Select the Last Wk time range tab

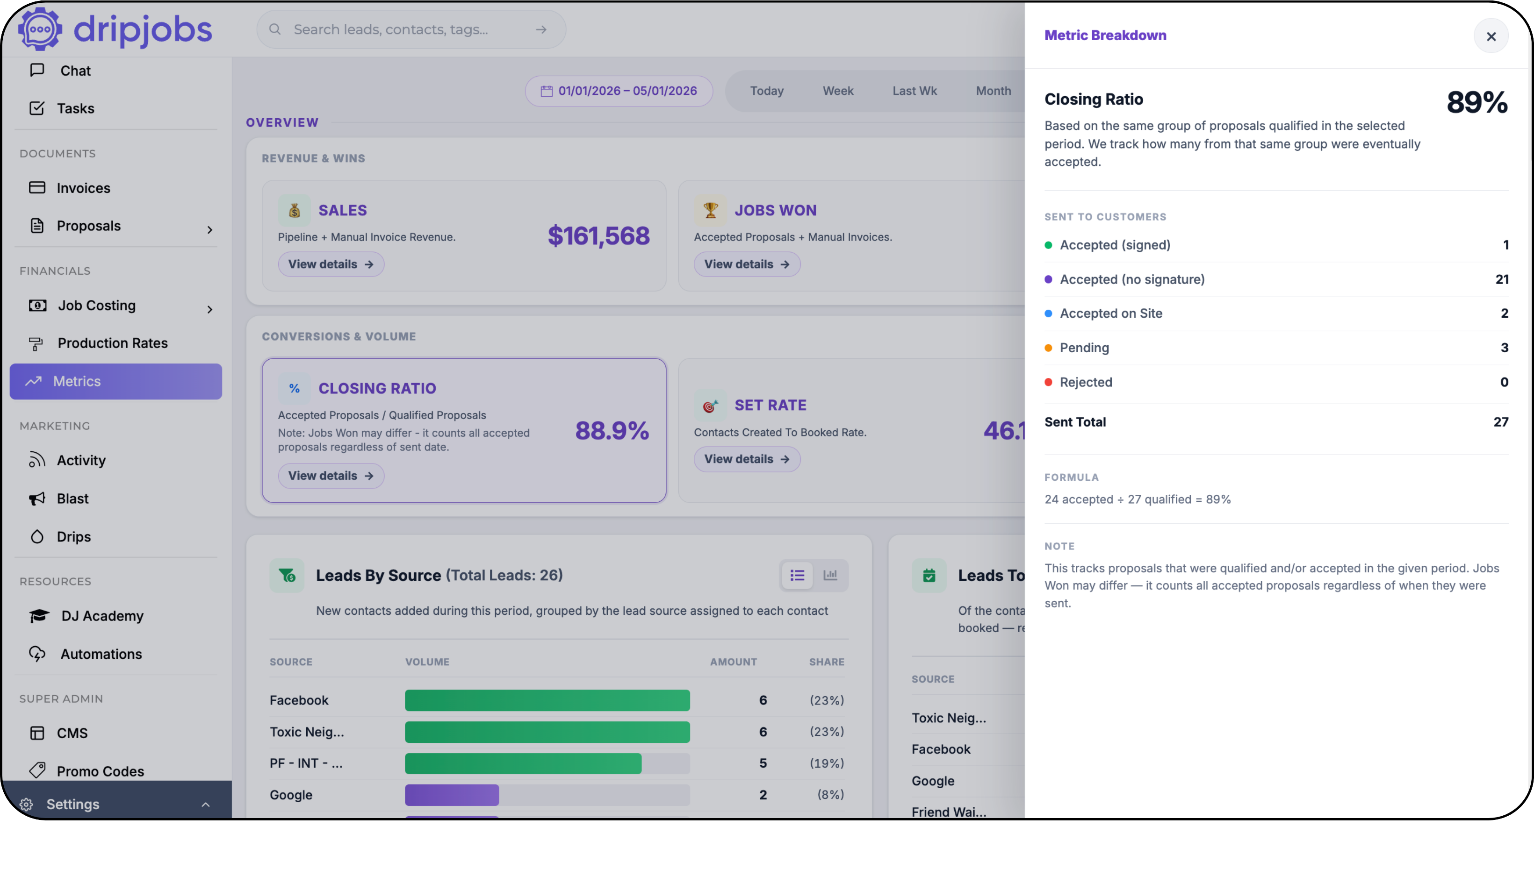click(915, 91)
